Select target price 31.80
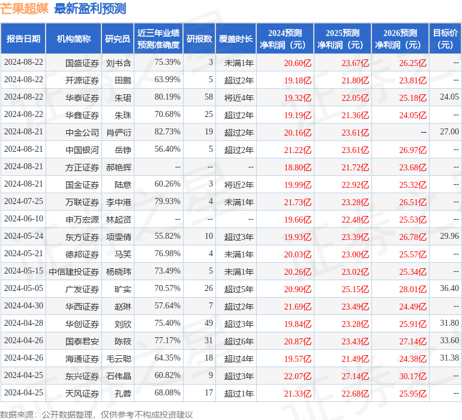This screenshot has width=462, height=420. [449, 323]
